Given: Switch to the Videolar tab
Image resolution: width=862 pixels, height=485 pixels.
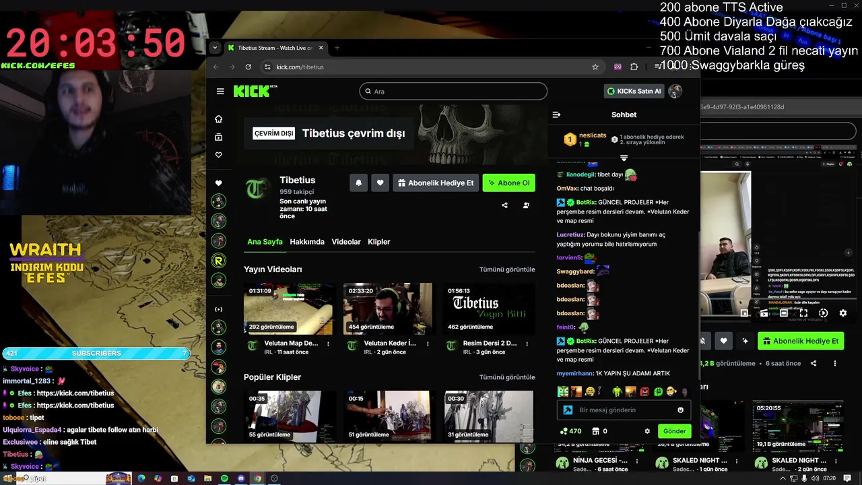Looking at the screenshot, I should [346, 242].
